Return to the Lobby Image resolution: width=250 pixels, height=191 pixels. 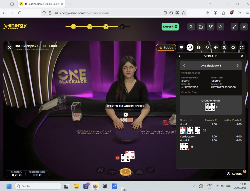coord(166,47)
